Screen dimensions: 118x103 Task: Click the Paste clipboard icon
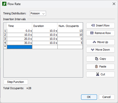pyautogui.click(x=96, y=66)
